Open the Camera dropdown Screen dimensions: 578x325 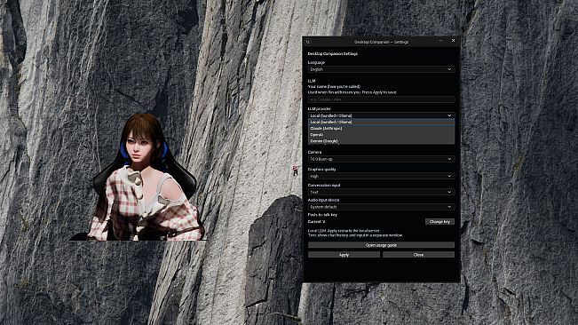pos(381,159)
